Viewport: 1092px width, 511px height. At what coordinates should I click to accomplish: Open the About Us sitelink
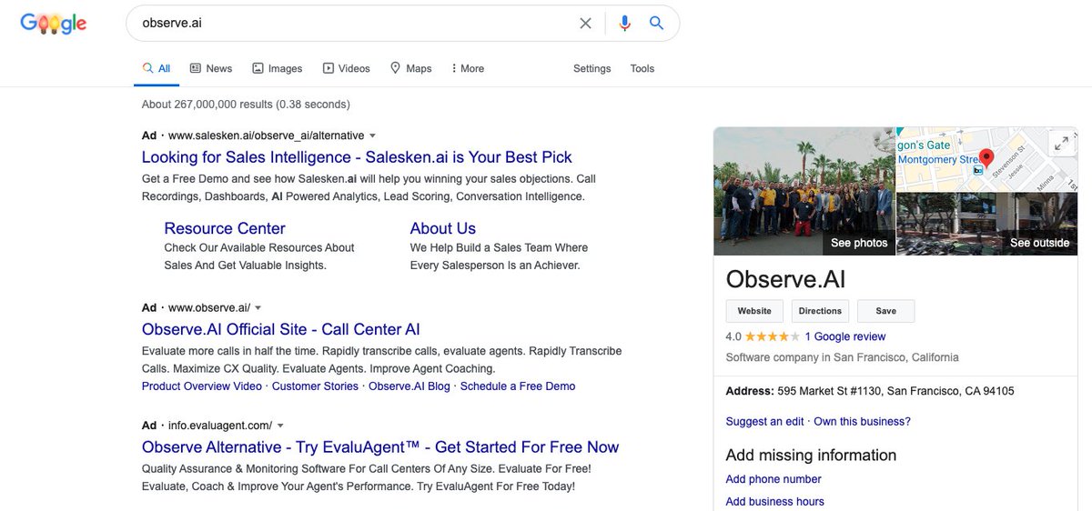(x=443, y=228)
